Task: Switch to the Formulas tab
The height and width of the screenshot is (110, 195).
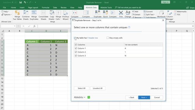Action: tap(45, 8)
